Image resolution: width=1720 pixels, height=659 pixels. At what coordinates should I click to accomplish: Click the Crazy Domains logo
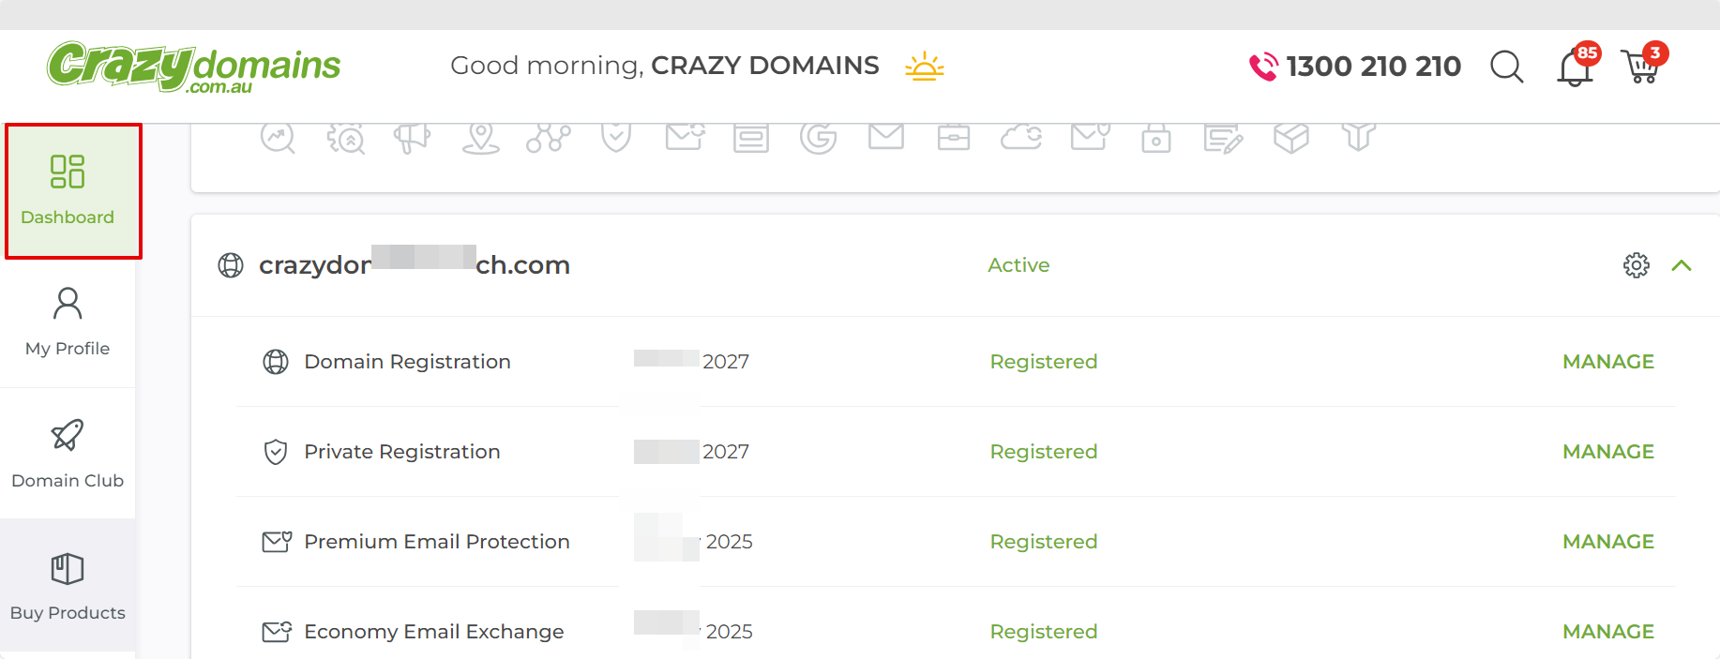point(194,67)
